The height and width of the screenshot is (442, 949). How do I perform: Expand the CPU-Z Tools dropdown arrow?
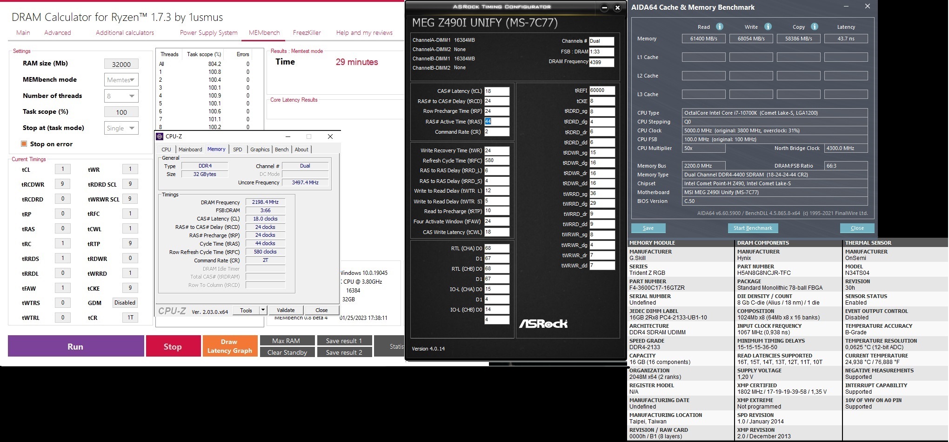click(263, 310)
